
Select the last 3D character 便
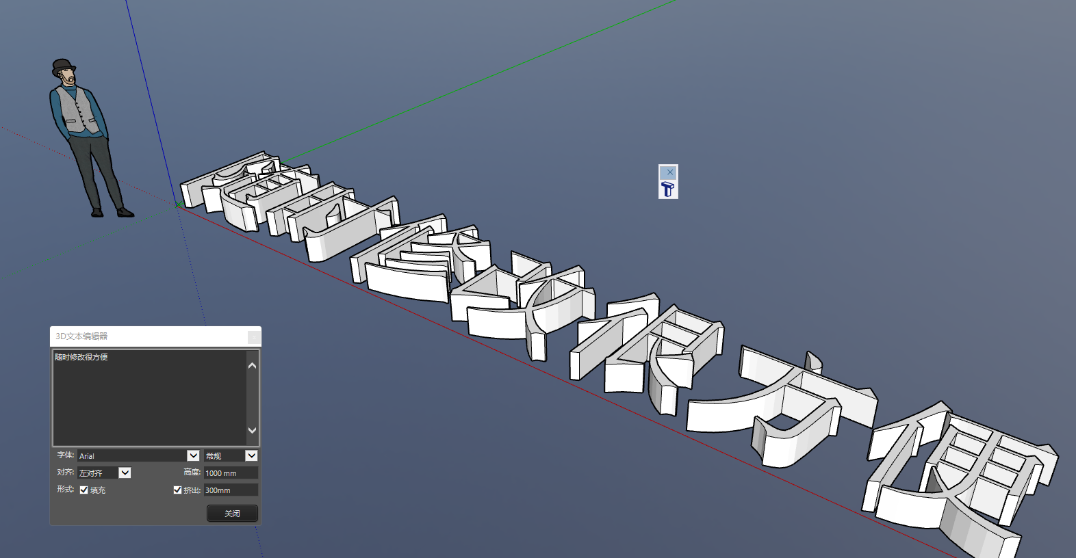pos(958,479)
